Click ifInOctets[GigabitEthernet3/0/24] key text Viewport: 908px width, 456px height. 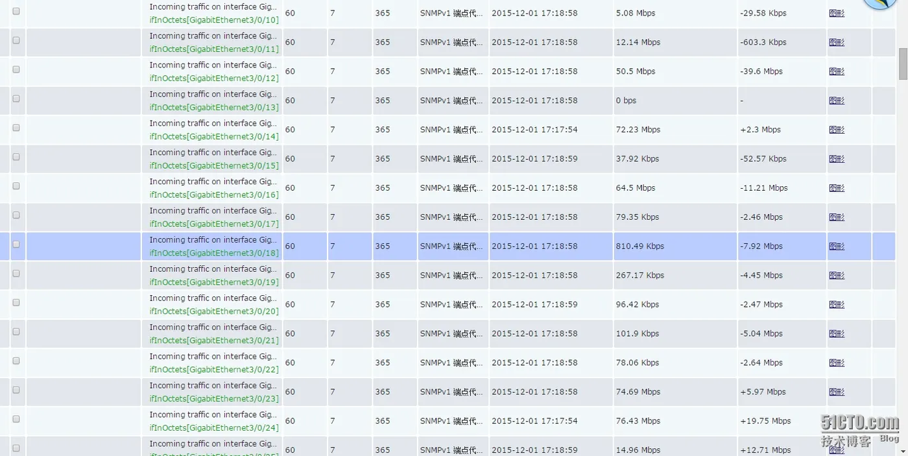coord(214,429)
